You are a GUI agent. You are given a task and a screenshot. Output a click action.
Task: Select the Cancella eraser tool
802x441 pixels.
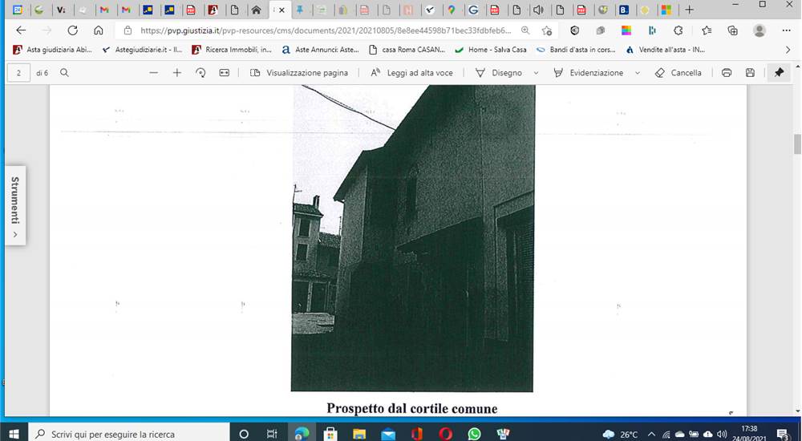point(678,73)
